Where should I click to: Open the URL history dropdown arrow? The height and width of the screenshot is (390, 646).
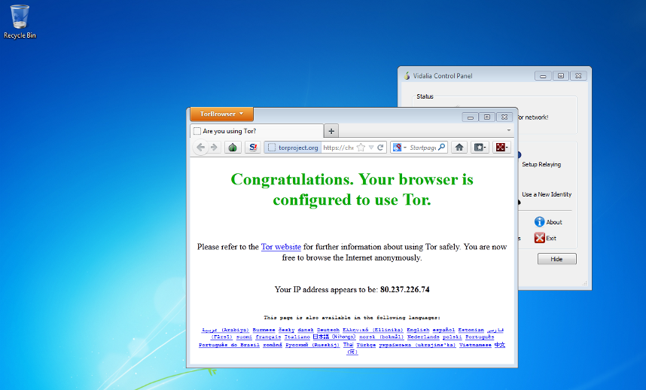[x=370, y=148]
